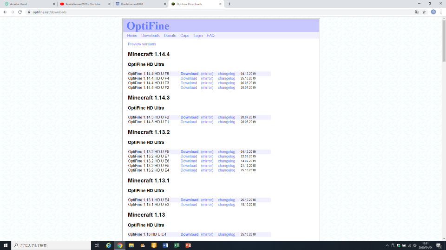Click the OptiFine site logo title
Screen dimensions: 446x250
pyautogui.click(x=148, y=26)
